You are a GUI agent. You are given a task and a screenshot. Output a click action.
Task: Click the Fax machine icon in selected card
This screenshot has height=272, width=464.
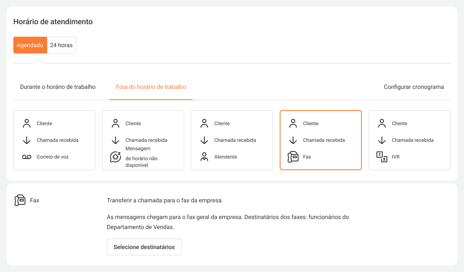tap(293, 157)
